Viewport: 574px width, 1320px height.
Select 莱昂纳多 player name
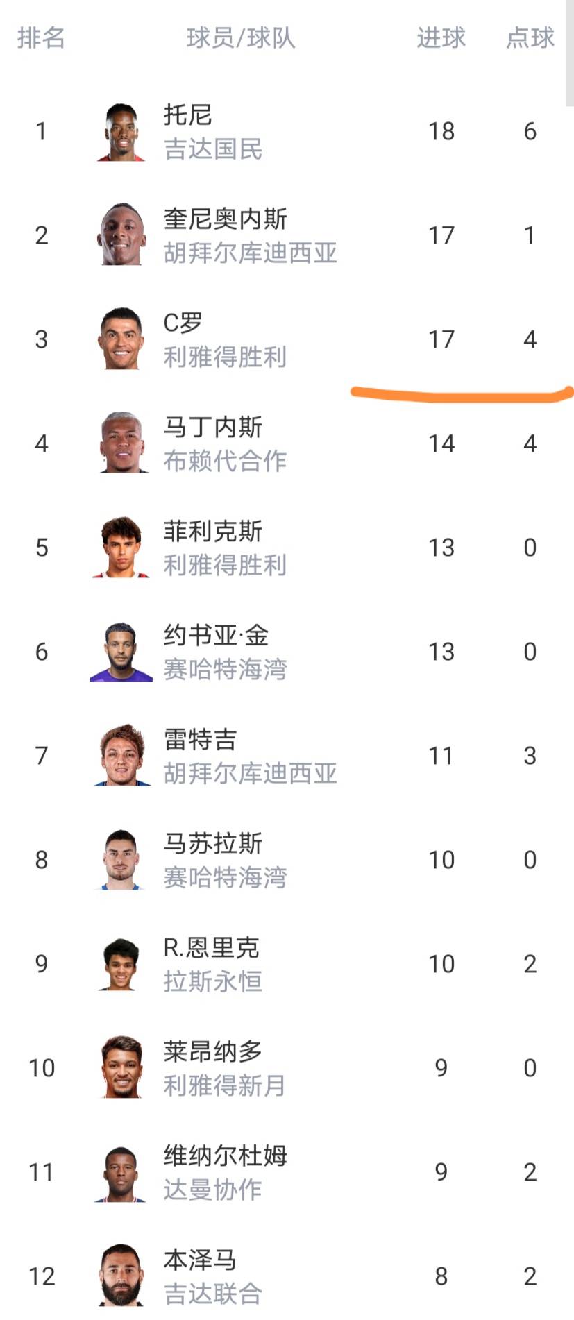[x=213, y=1052]
